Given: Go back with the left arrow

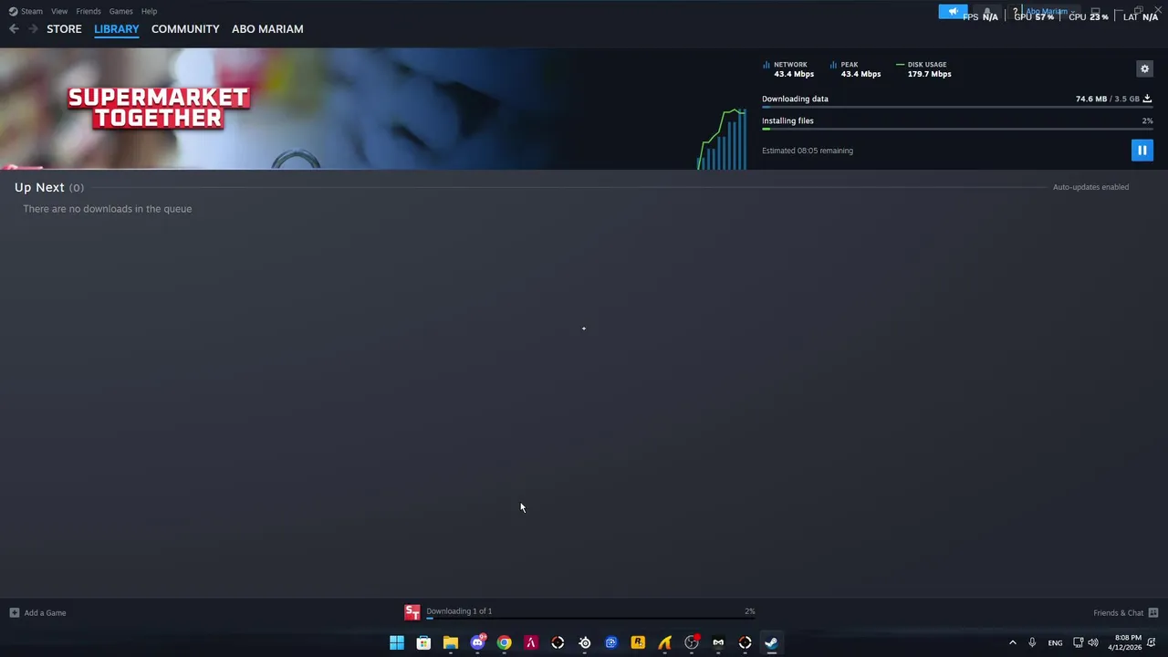Looking at the screenshot, I should coord(14,29).
